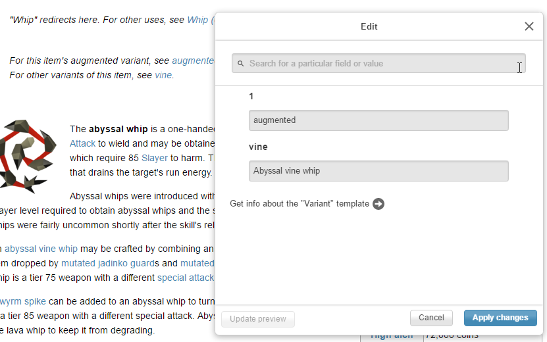Image resolution: width=547 pixels, height=342 pixels.
Task: Open the 'vine' variant link
Action: tap(163, 75)
